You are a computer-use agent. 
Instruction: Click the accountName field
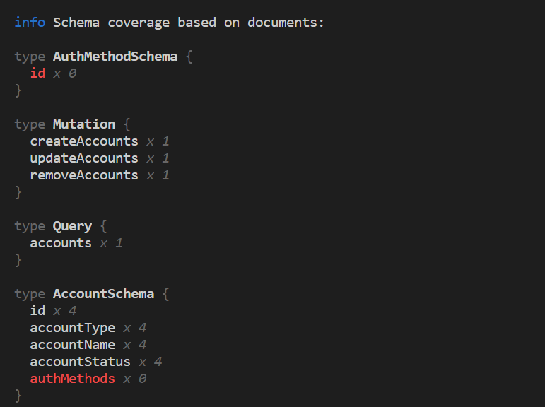[x=72, y=345]
